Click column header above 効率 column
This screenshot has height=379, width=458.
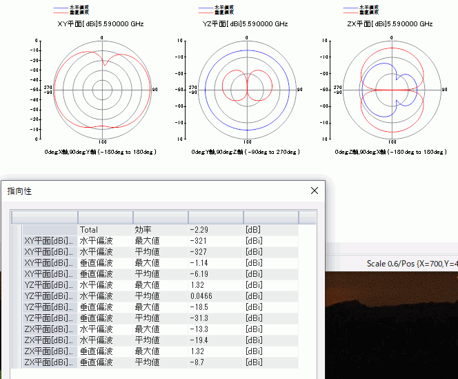pyautogui.click(x=160, y=217)
